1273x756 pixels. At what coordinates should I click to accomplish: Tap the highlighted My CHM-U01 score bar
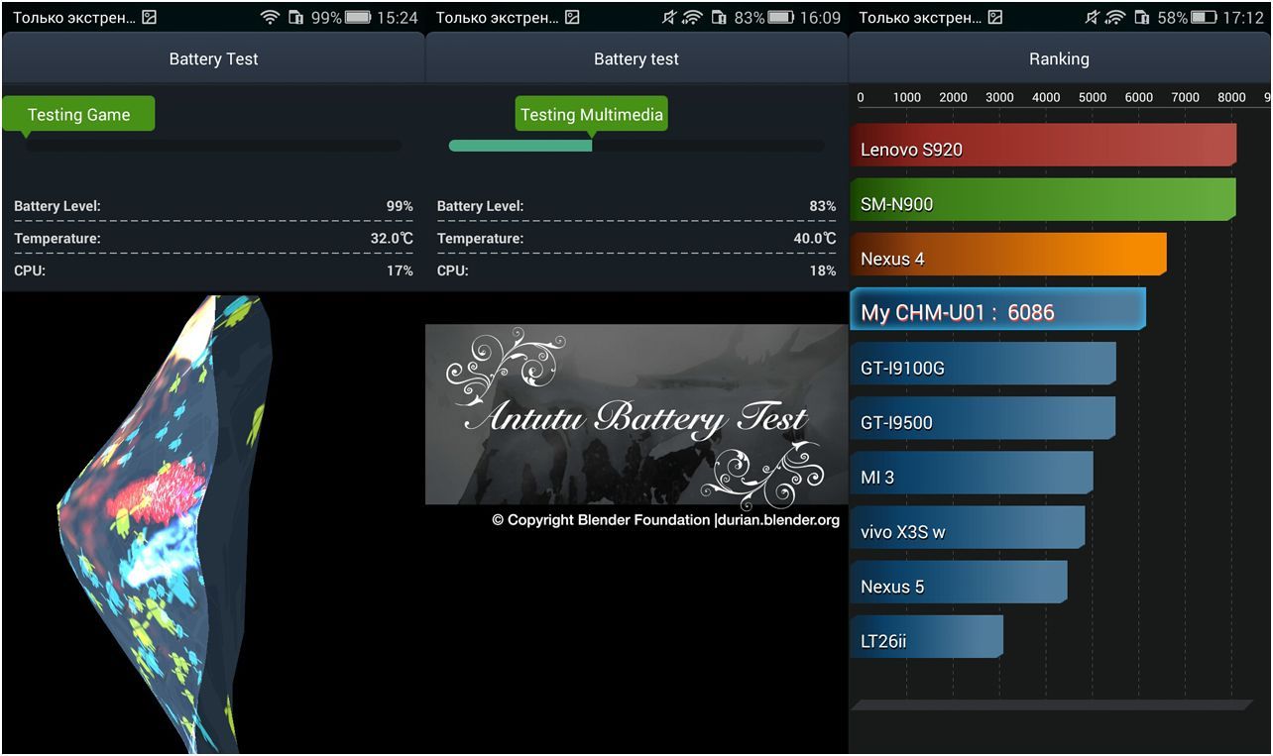(x=997, y=309)
